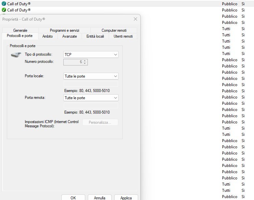The image size is (254, 200).
Task: Select the Ambito tab
Action: (48, 36)
